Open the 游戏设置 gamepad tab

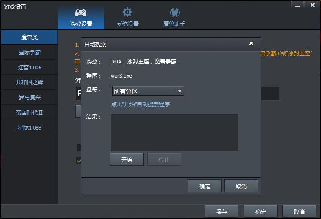tap(81, 18)
